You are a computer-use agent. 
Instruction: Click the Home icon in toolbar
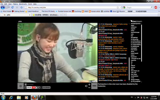[x=21, y=7]
